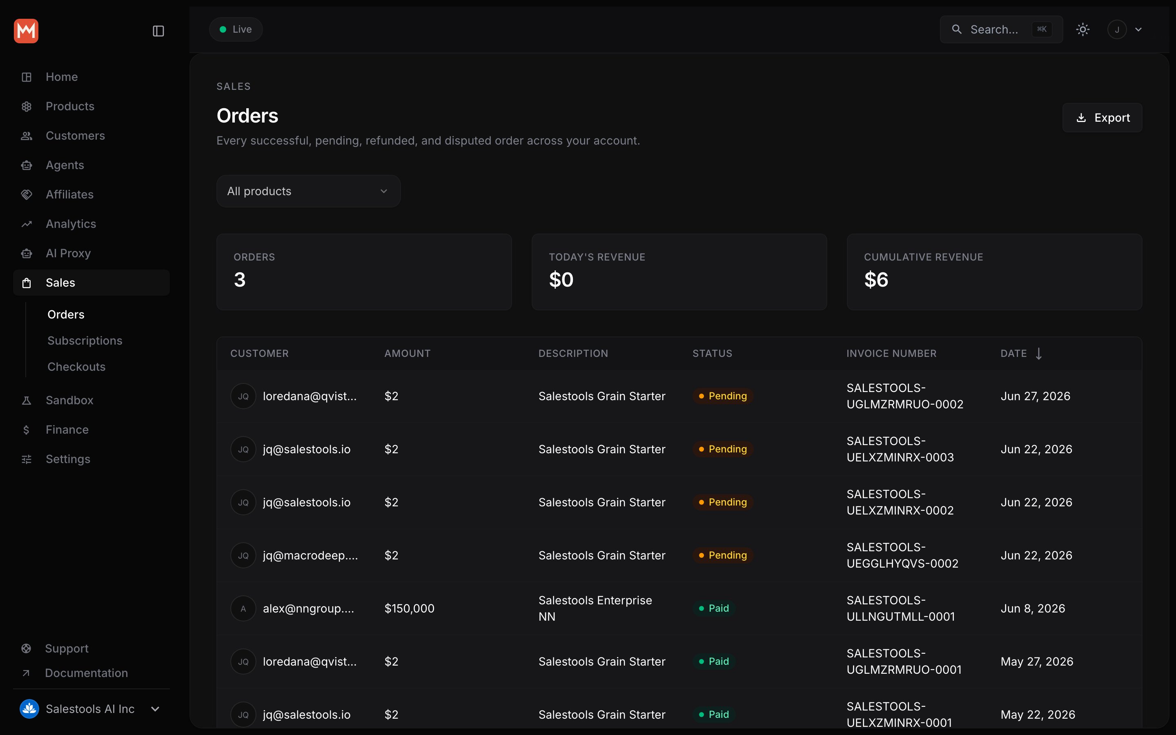Focus the Search field
Viewport: 1176px width, 735px height.
[1001, 30]
